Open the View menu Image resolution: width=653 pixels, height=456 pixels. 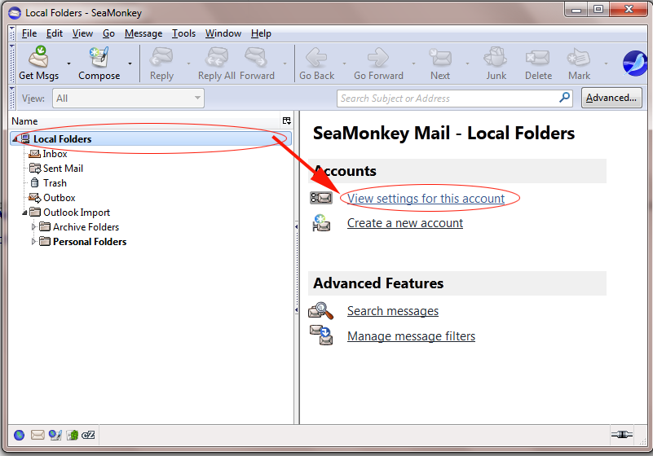point(82,33)
